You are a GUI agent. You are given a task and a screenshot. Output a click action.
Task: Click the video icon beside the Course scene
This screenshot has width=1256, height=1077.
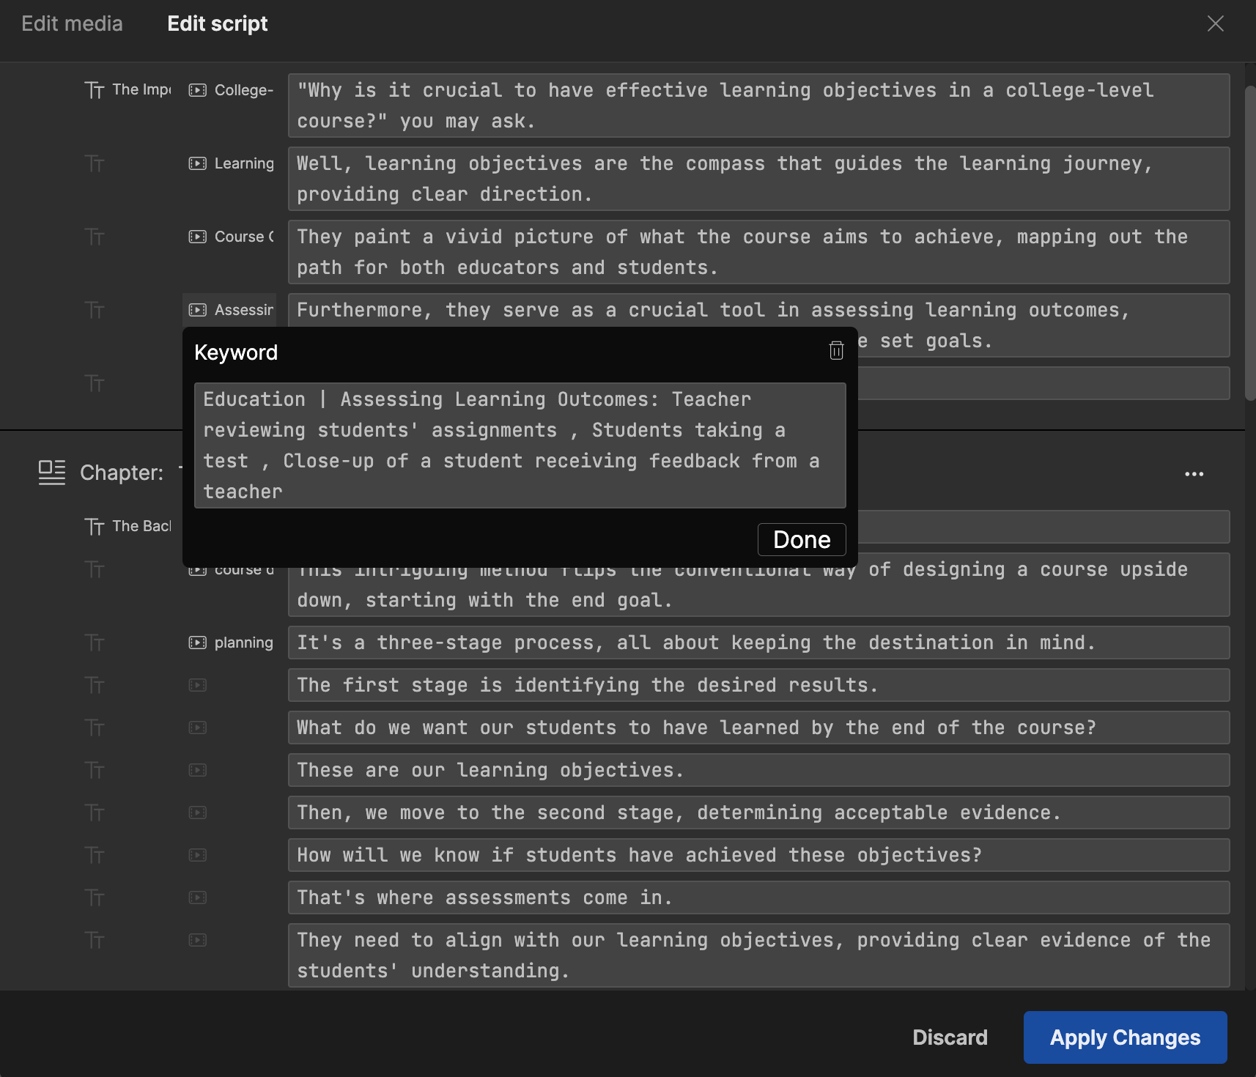click(x=196, y=236)
